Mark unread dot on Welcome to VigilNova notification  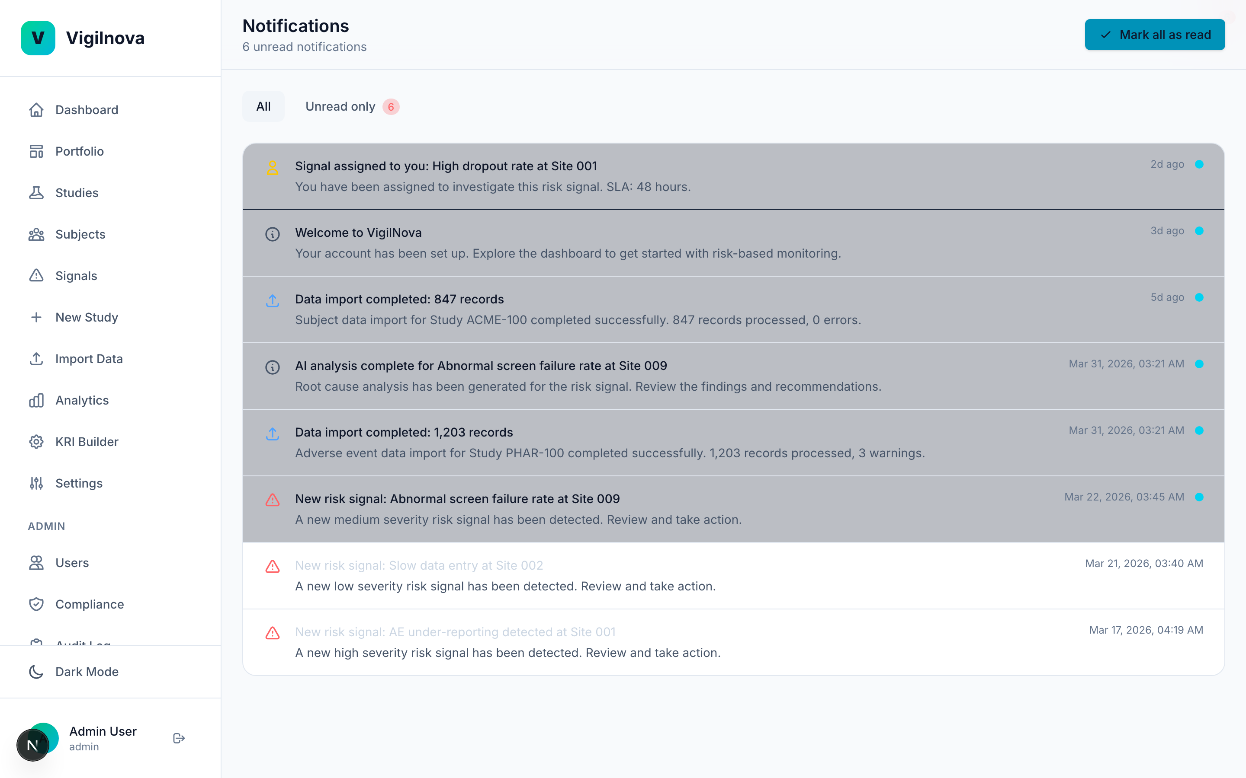click(1200, 230)
